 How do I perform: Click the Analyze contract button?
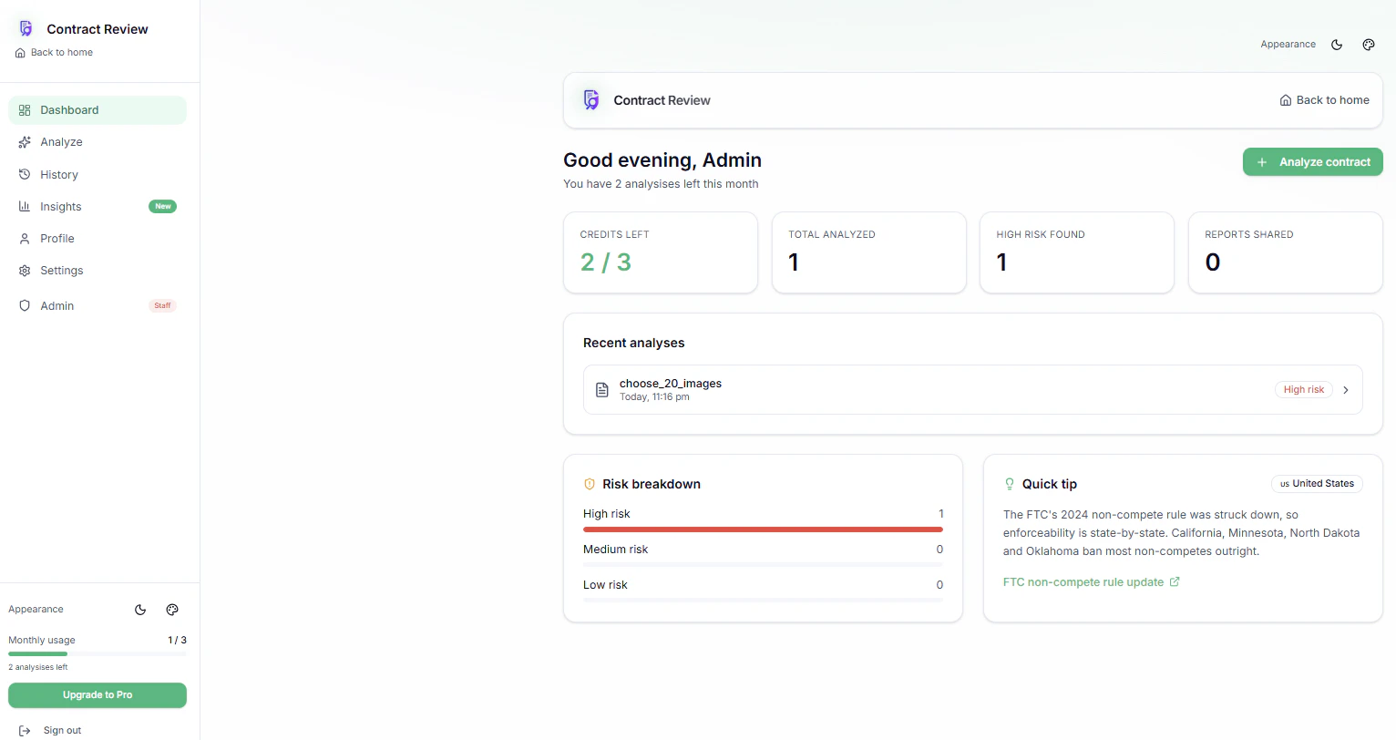(x=1313, y=162)
